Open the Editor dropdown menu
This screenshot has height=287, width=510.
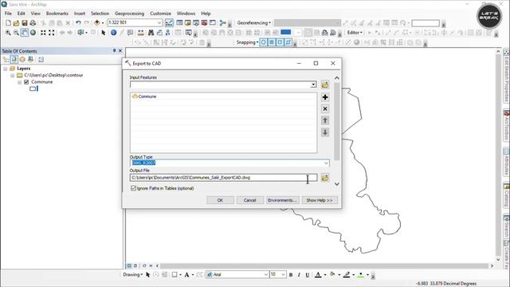(355, 33)
